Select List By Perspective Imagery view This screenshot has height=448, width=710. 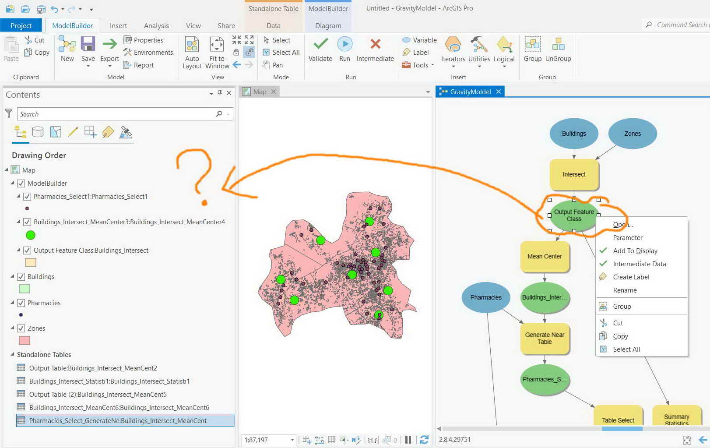click(126, 132)
